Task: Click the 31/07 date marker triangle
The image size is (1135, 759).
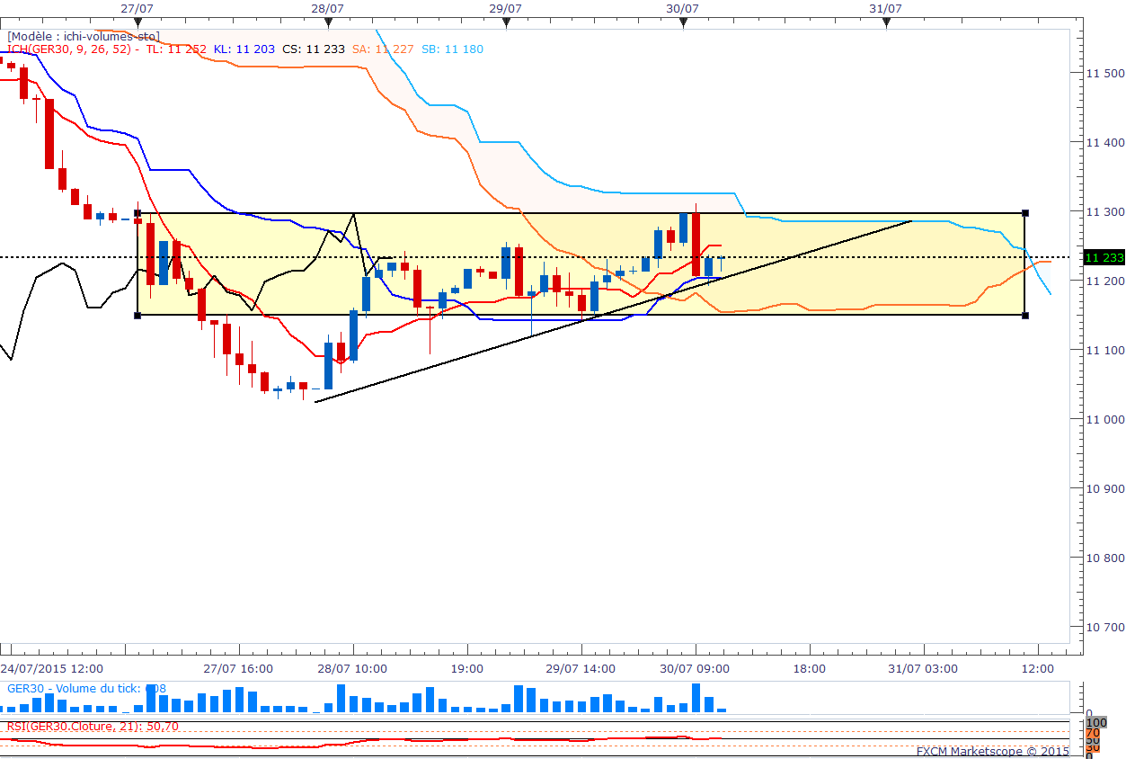Action: [x=886, y=22]
